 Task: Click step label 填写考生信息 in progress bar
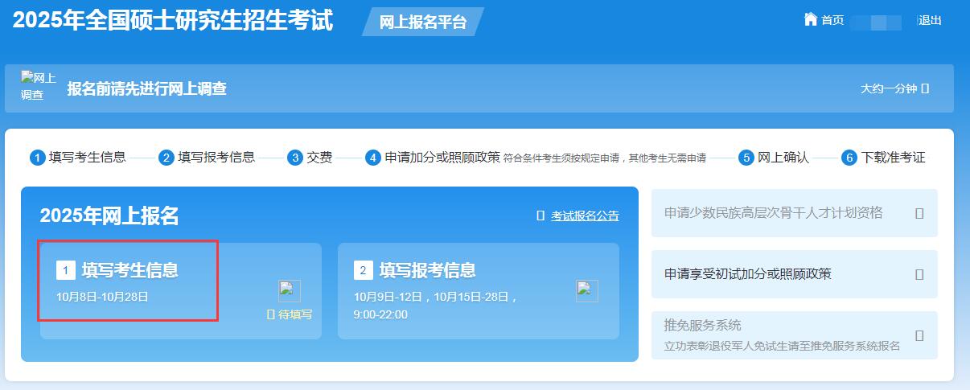(88, 158)
